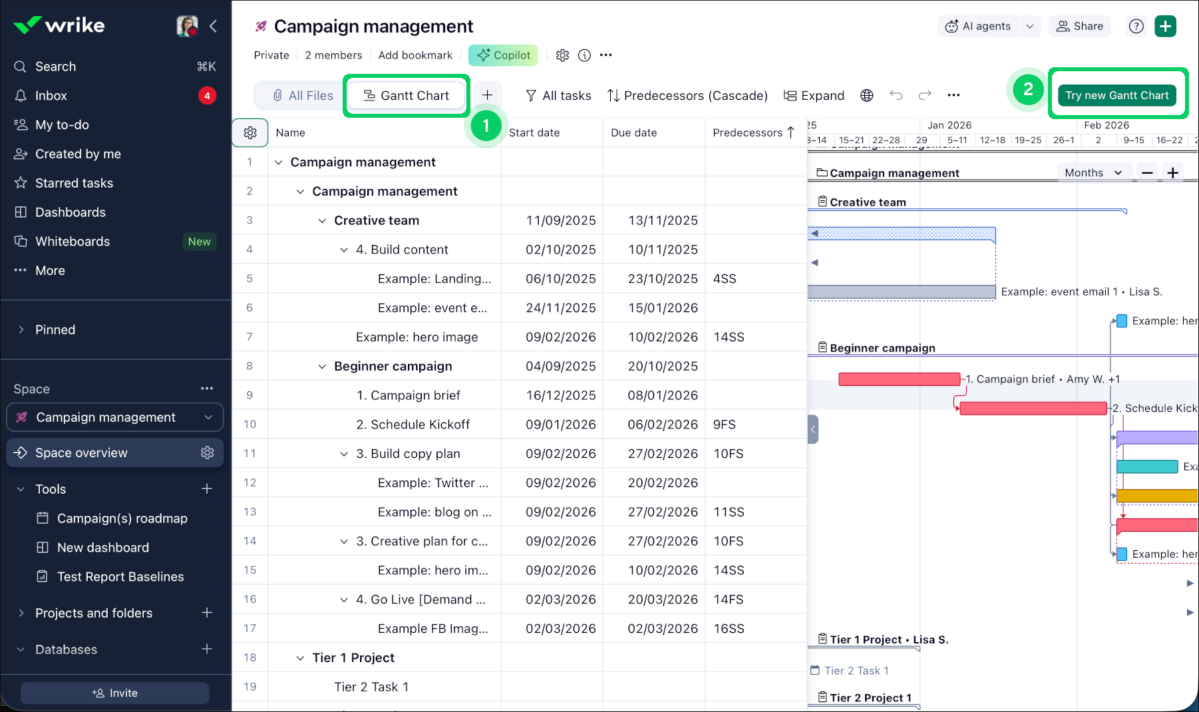Open the 2 members link
The width and height of the screenshot is (1199, 712).
(333, 55)
